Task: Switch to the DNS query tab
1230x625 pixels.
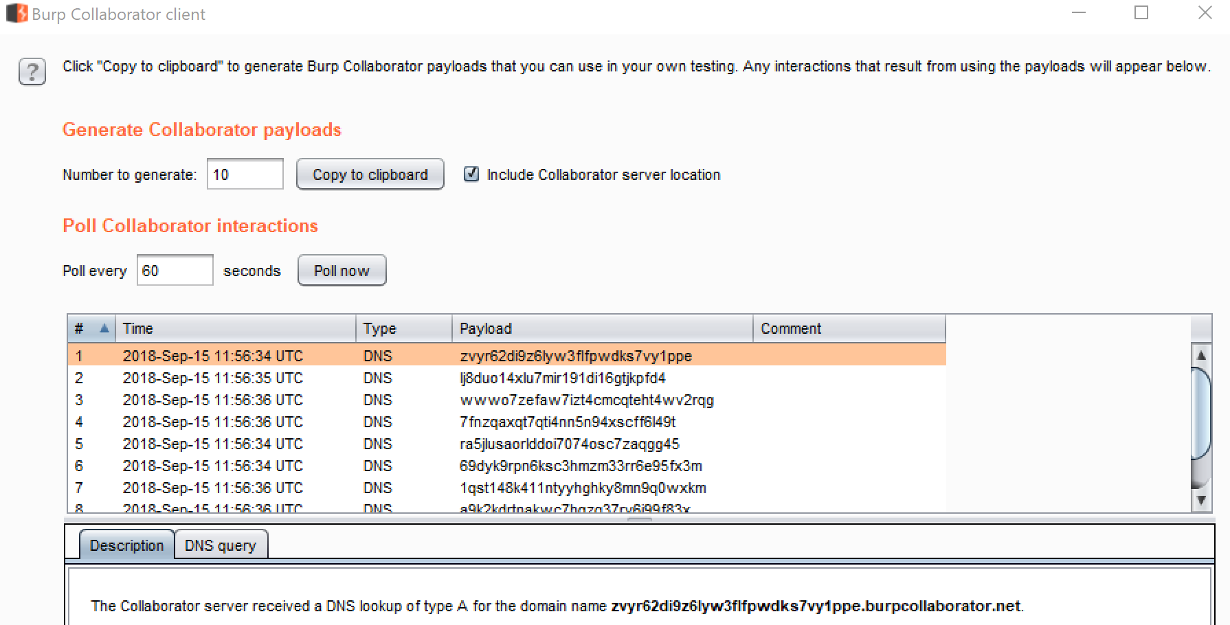Action: tap(221, 545)
